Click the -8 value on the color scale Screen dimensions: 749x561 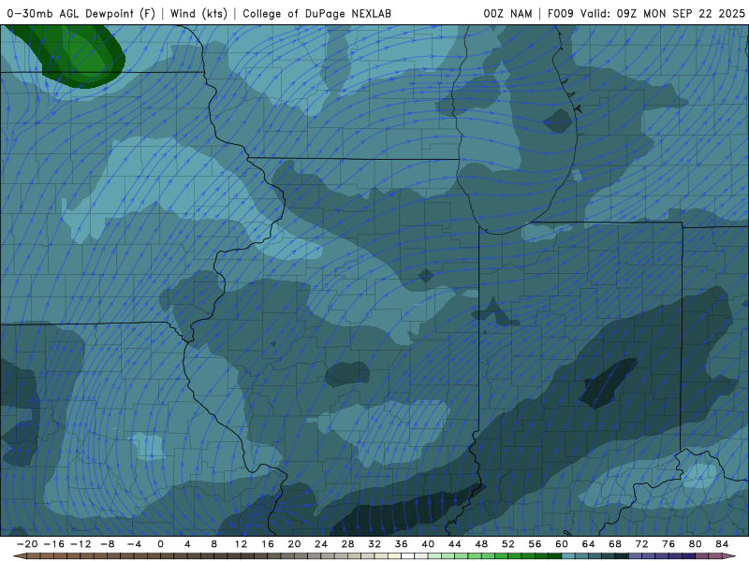pyautogui.click(x=107, y=544)
